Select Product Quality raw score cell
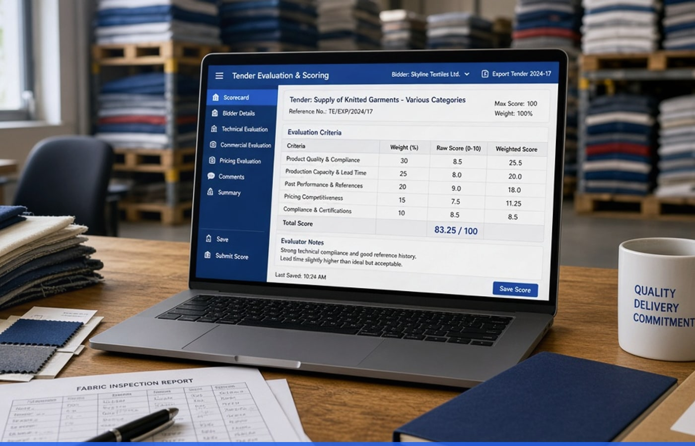The image size is (695, 446). pyautogui.click(x=457, y=162)
